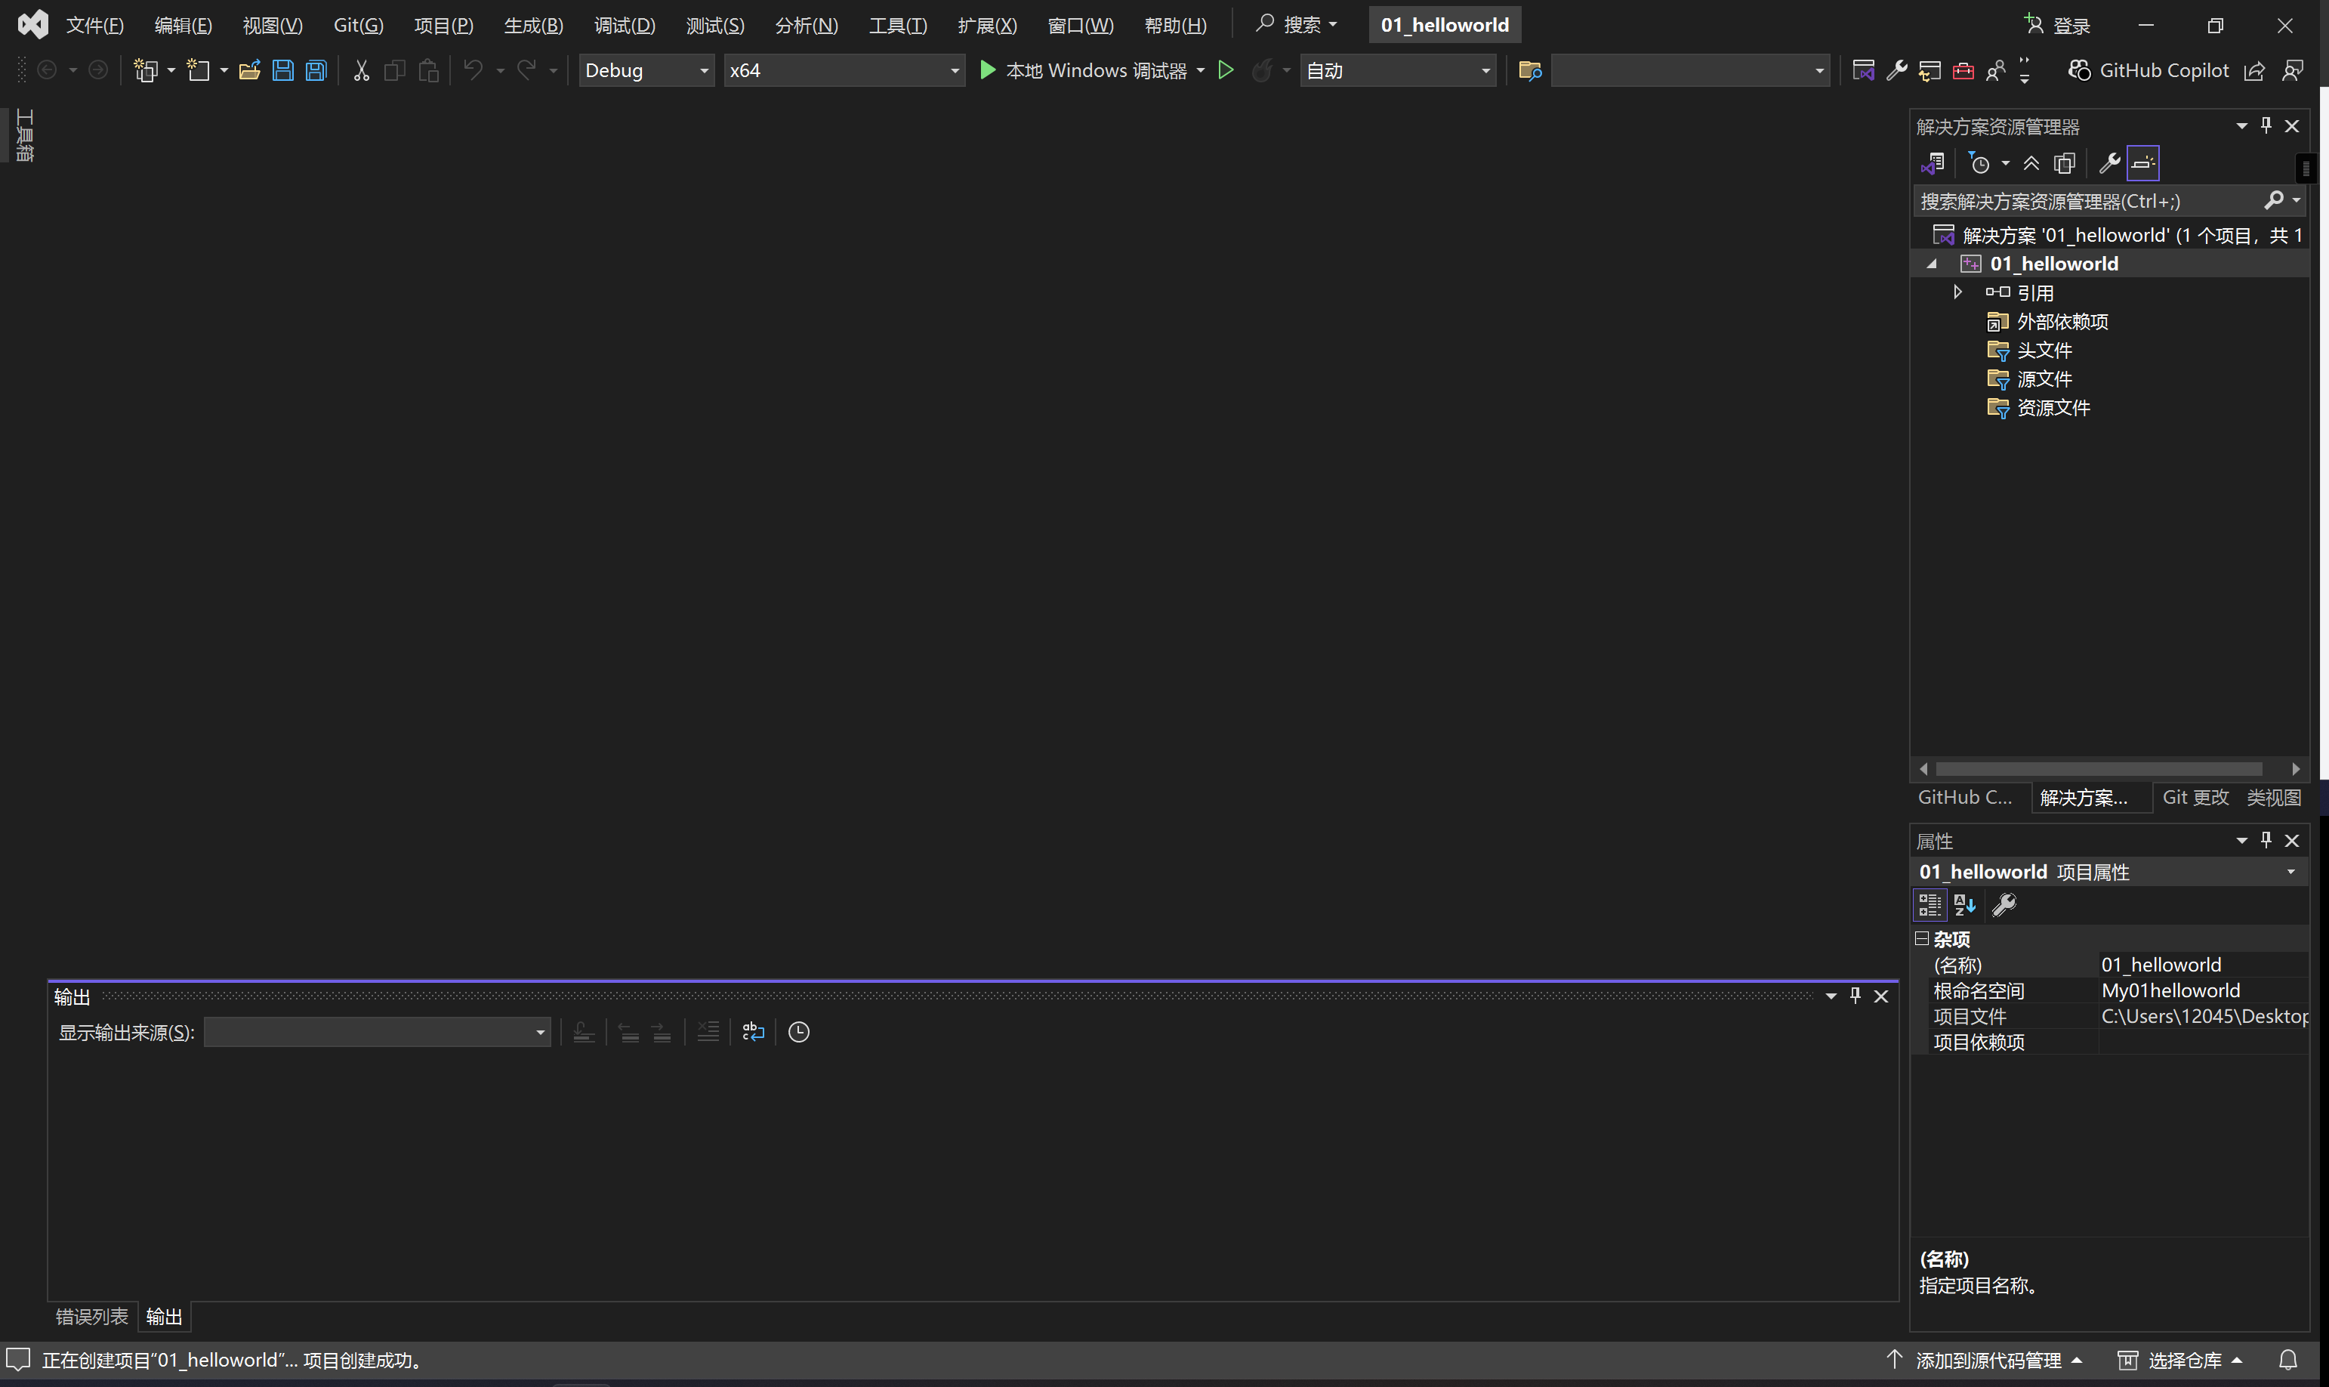Open 显示输出来源 dropdown
The image size is (2329, 1387).
tap(377, 1032)
